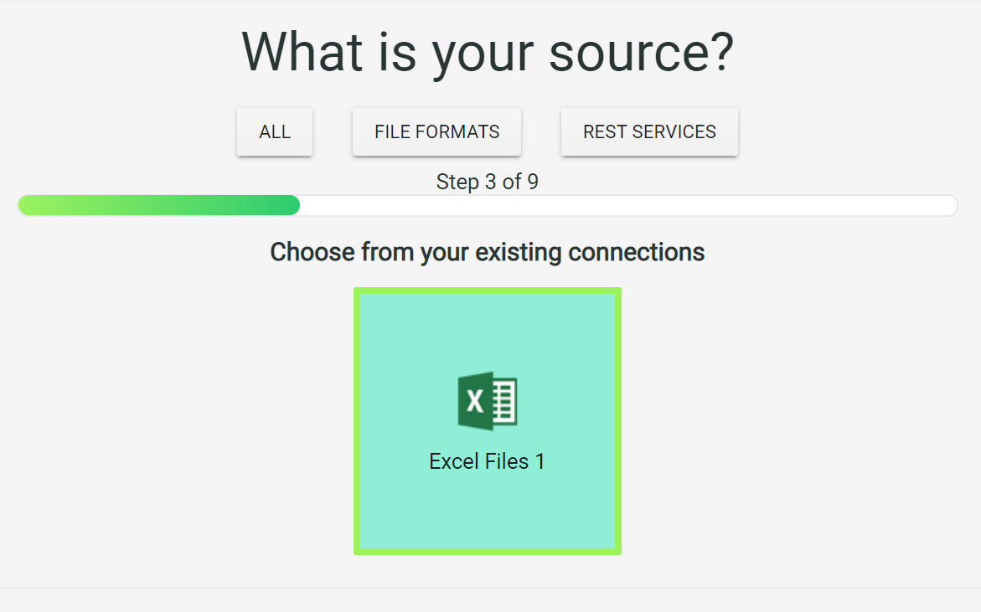
Task: Click the rounded green end of progress fill
Action: pos(292,205)
